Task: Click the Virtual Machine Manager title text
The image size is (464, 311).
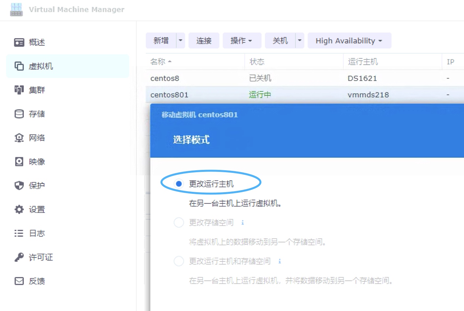Action: pyautogui.click(x=77, y=9)
